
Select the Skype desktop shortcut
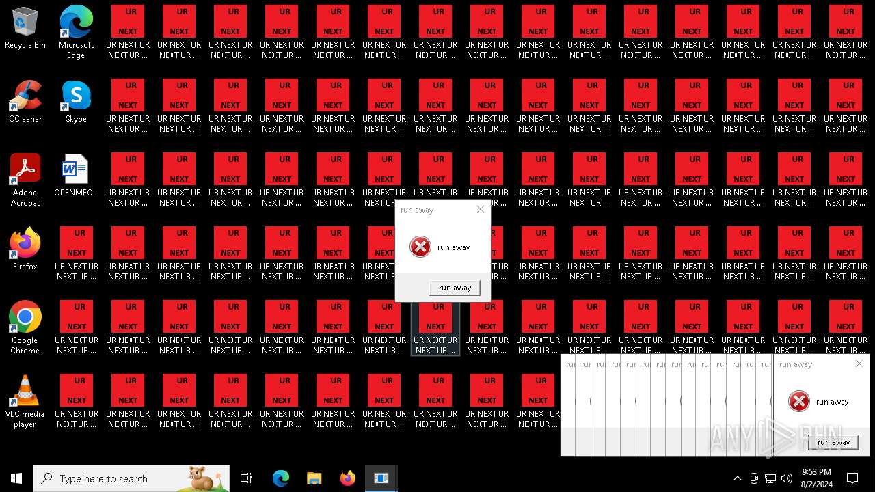click(x=76, y=101)
